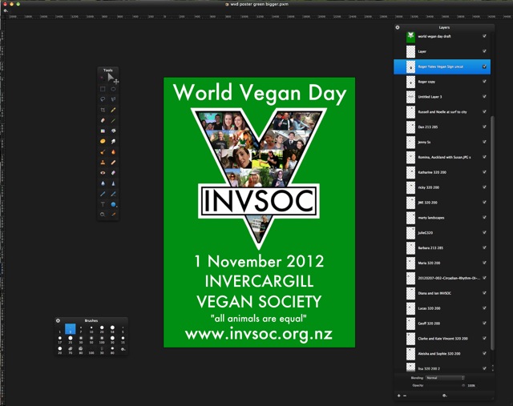Open the Brushes palette action menu
Viewport: 513px width, 406px height.
(123, 349)
